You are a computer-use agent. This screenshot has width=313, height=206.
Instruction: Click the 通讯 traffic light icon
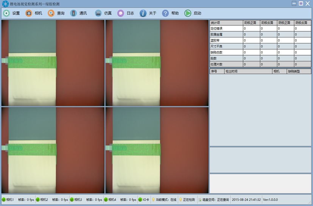coord(73,13)
